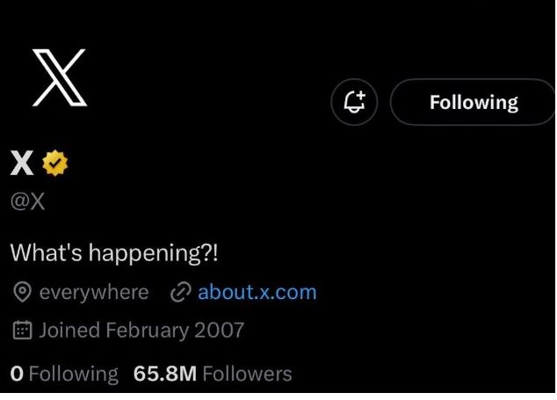Click the Following button to unfollow
This screenshot has height=400, width=557.
[473, 102]
